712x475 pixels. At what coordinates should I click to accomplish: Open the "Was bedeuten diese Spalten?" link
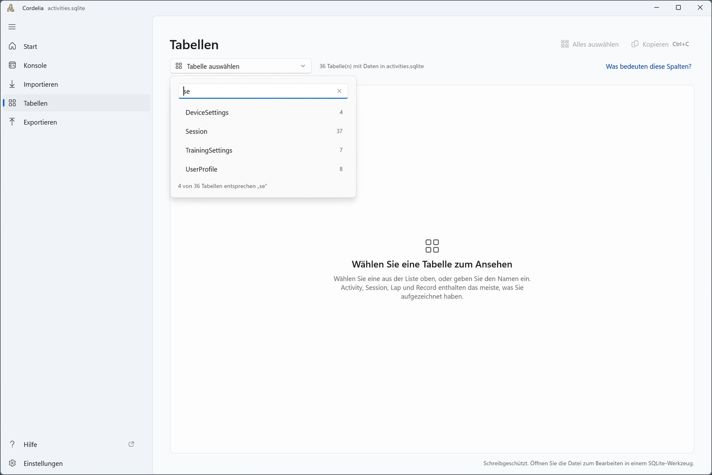[x=649, y=66]
